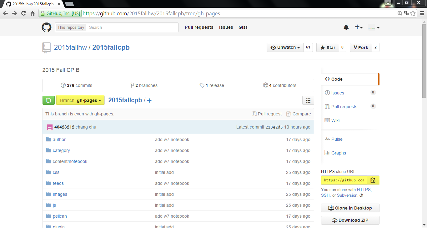Click Download ZIP button

click(350, 220)
